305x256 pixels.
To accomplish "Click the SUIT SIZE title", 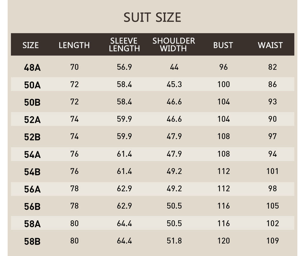I will tap(152, 17).
